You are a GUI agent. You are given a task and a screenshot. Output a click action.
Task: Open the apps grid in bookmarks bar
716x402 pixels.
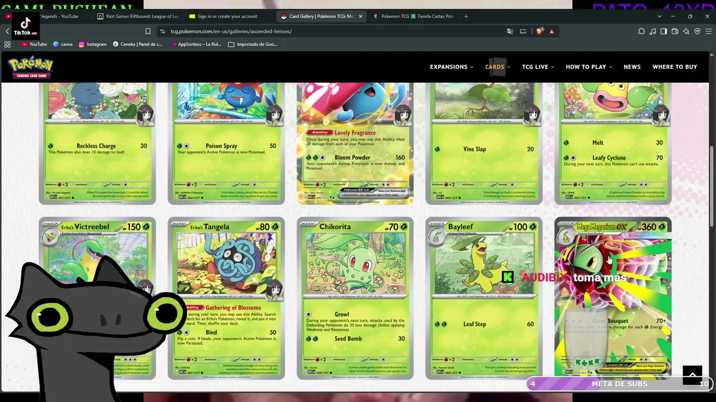pyautogui.click(x=7, y=44)
